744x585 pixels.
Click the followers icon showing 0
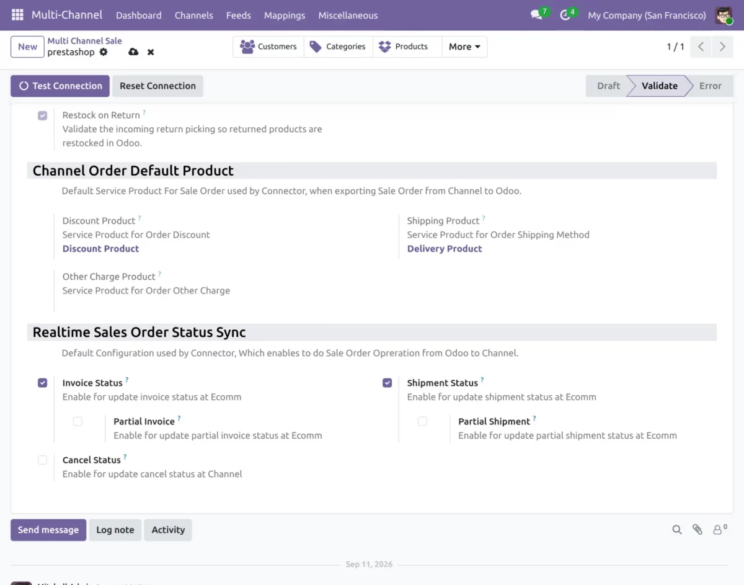(719, 529)
